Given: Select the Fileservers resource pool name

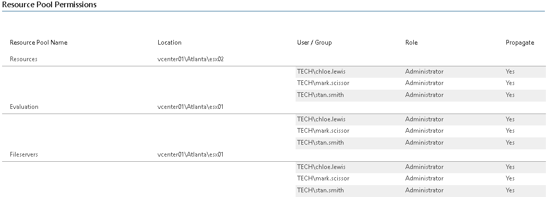Looking at the screenshot, I should click(24, 154).
